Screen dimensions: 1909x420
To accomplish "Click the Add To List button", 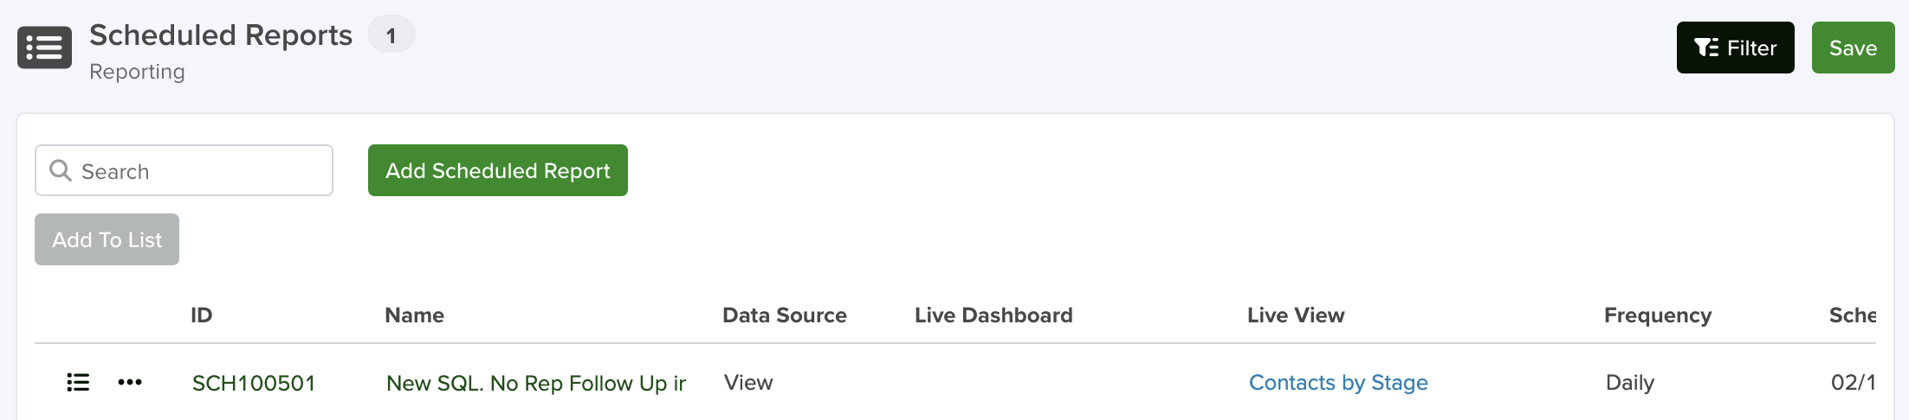I will pos(107,239).
